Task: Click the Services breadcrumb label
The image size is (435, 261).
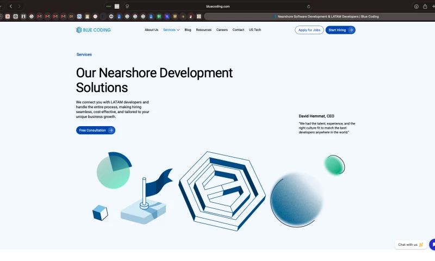Action: pyautogui.click(x=84, y=54)
